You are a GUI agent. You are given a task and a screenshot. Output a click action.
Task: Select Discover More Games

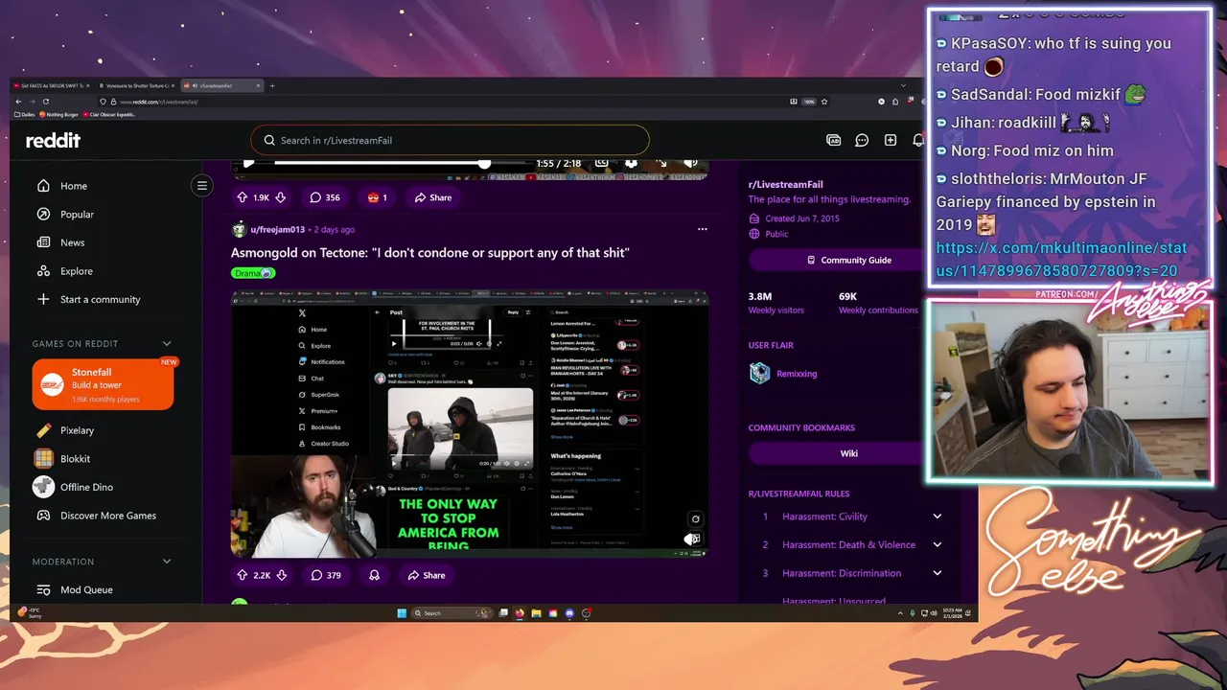(x=106, y=516)
